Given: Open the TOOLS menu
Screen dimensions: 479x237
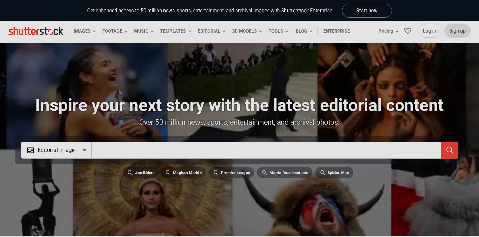Looking at the screenshot, I should pyautogui.click(x=278, y=31).
